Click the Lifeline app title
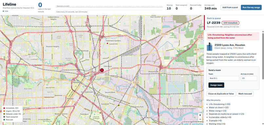 coord(9,4)
